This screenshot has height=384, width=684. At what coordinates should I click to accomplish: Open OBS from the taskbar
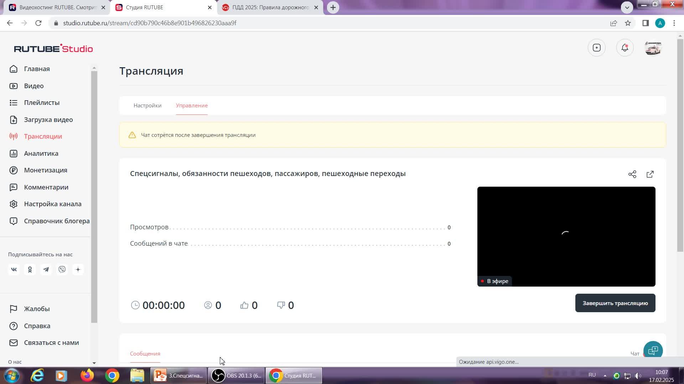[x=236, y=376]
